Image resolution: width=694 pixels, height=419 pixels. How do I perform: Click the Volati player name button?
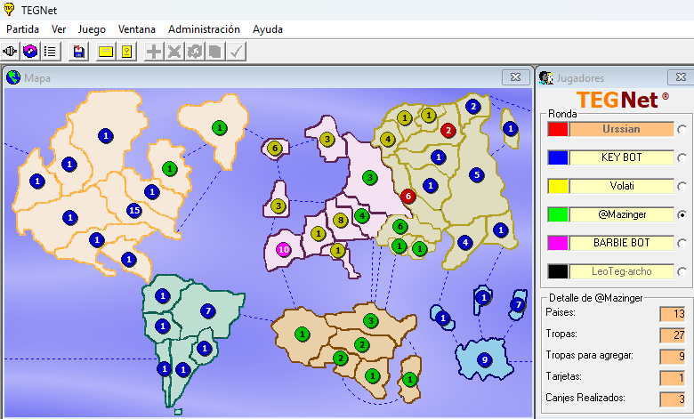pos(622,186)
